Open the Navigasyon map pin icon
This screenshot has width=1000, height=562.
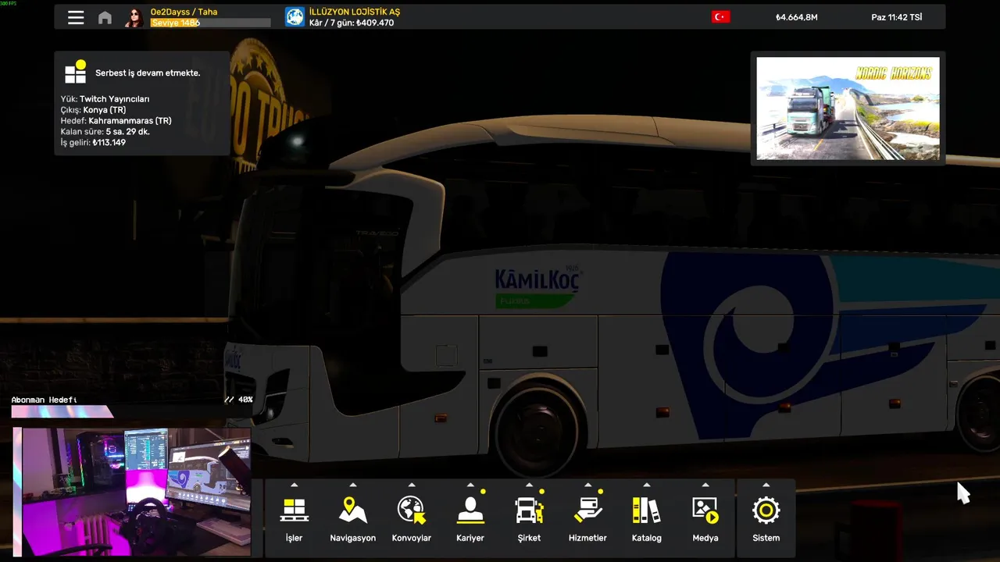[x=352, y=511]
